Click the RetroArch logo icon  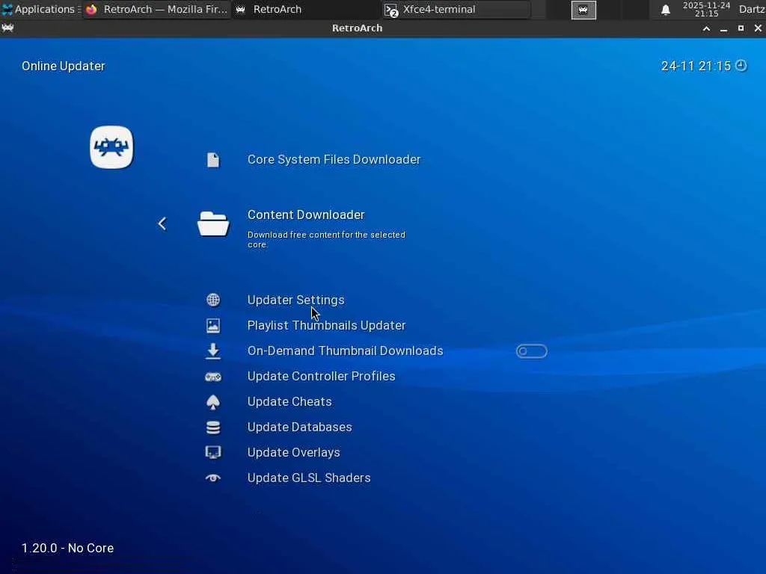(111, 147)
